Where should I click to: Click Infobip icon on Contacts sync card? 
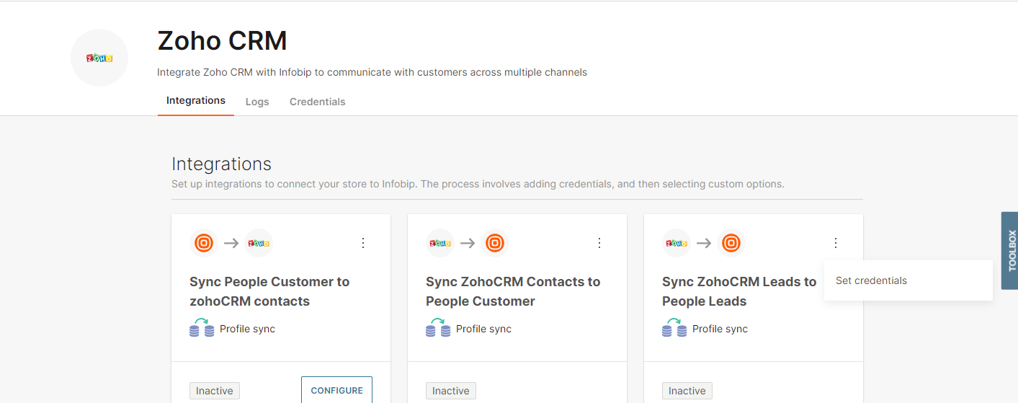pyautogui.click(x=494, y=243)
